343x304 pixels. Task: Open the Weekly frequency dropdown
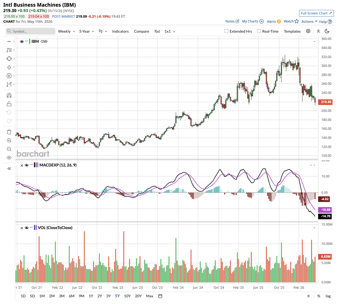[67, 31]
